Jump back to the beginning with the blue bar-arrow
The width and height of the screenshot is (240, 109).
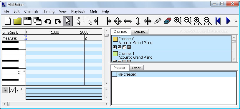(x=218, y=21)
